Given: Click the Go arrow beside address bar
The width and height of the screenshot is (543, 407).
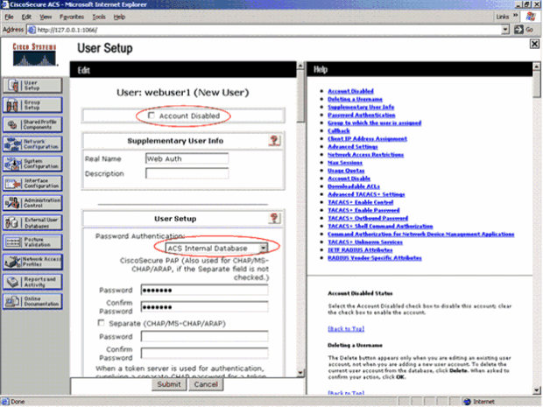Looking at the screenshot, I should pyautogui.click(x=518, y=30).
